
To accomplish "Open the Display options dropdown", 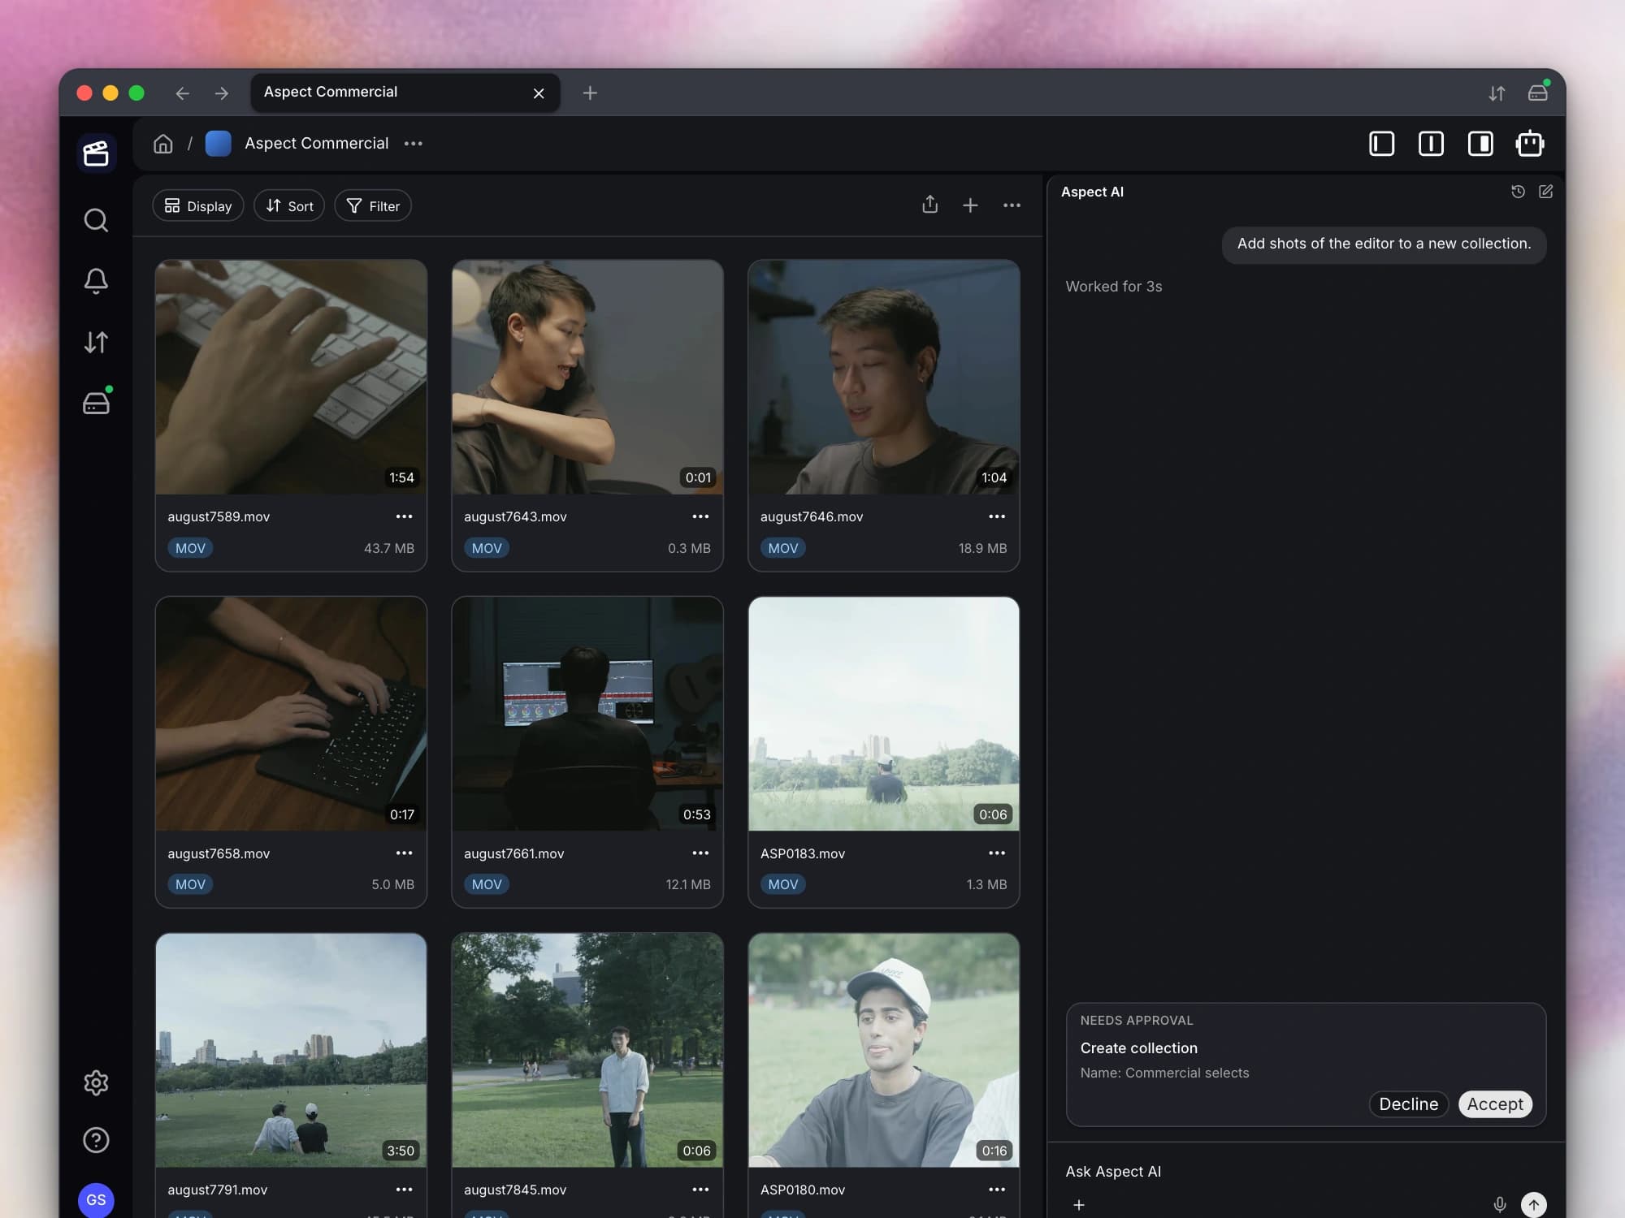I will coord(198,206).
